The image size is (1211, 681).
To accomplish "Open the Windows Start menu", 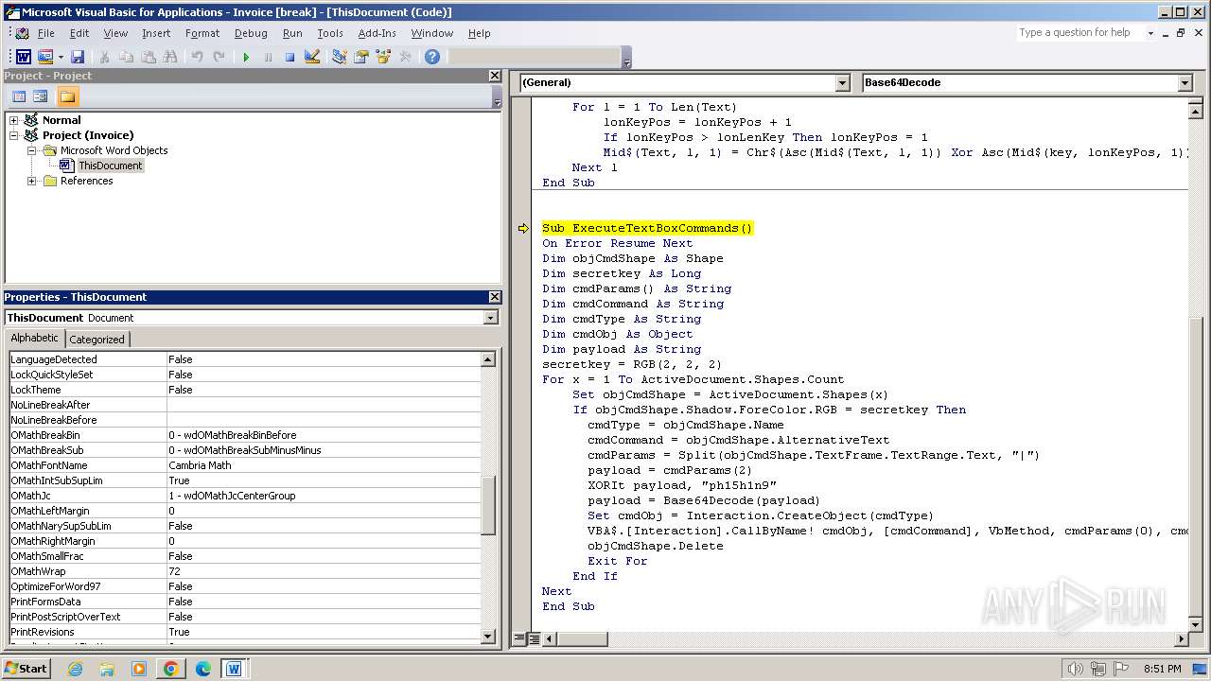I will 26,669.
